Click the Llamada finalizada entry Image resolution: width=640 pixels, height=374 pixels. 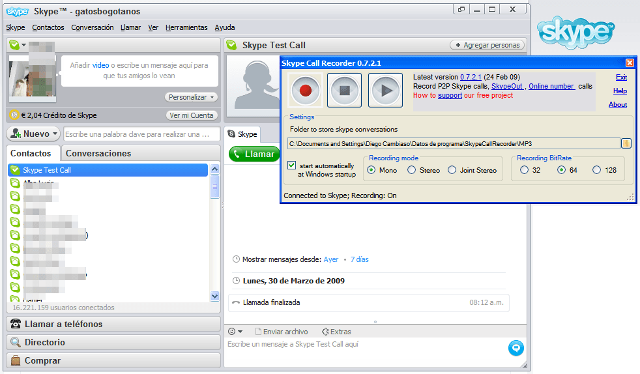click(x=369, y=302)
